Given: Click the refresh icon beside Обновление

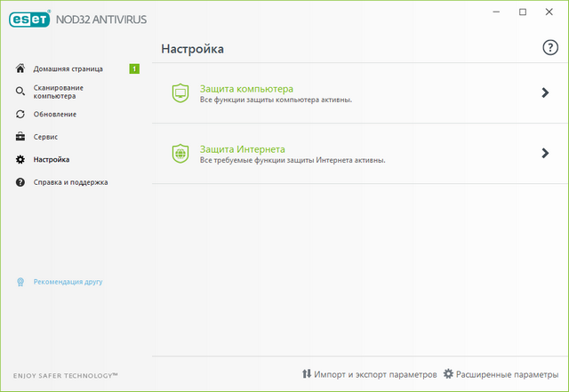Looking at the screenshot, I should tap(20, 114).
